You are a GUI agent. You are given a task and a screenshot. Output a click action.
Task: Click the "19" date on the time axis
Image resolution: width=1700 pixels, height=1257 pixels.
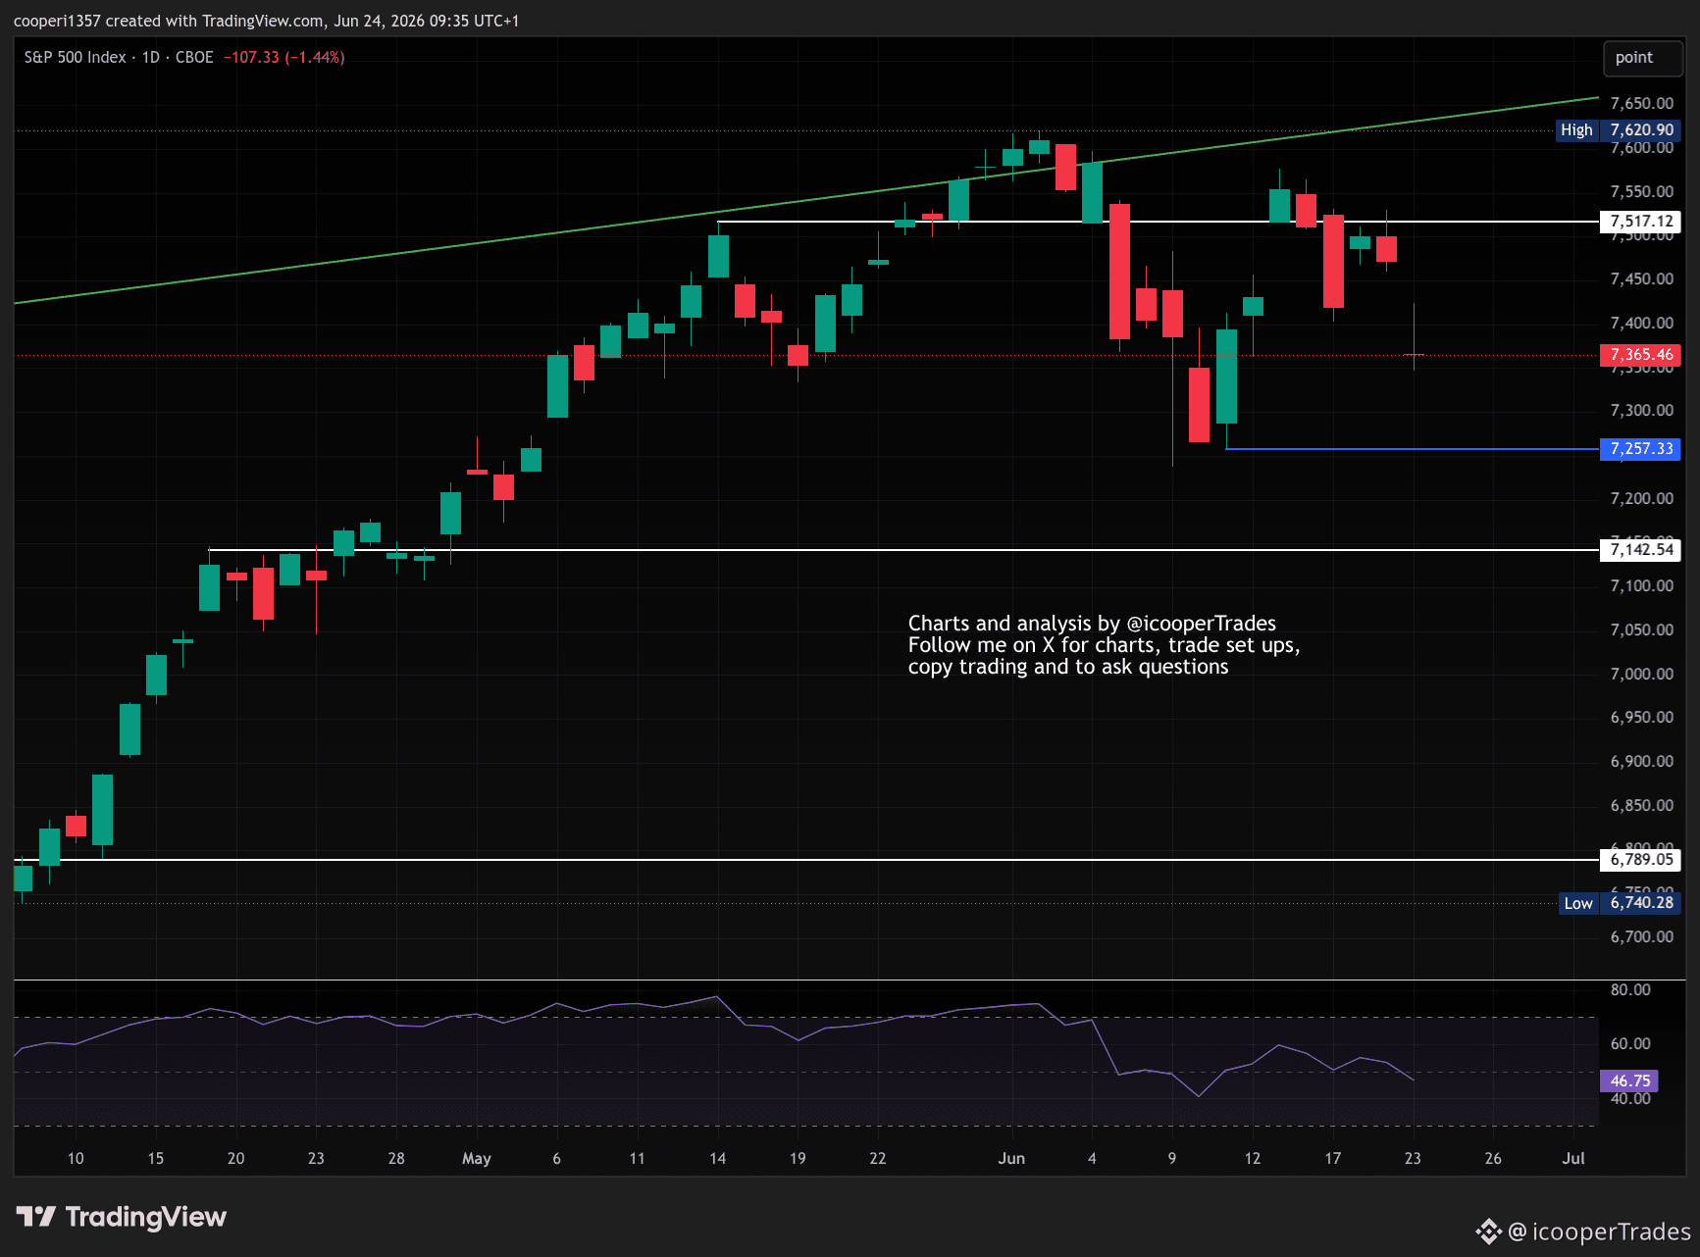pos(798,1158)
